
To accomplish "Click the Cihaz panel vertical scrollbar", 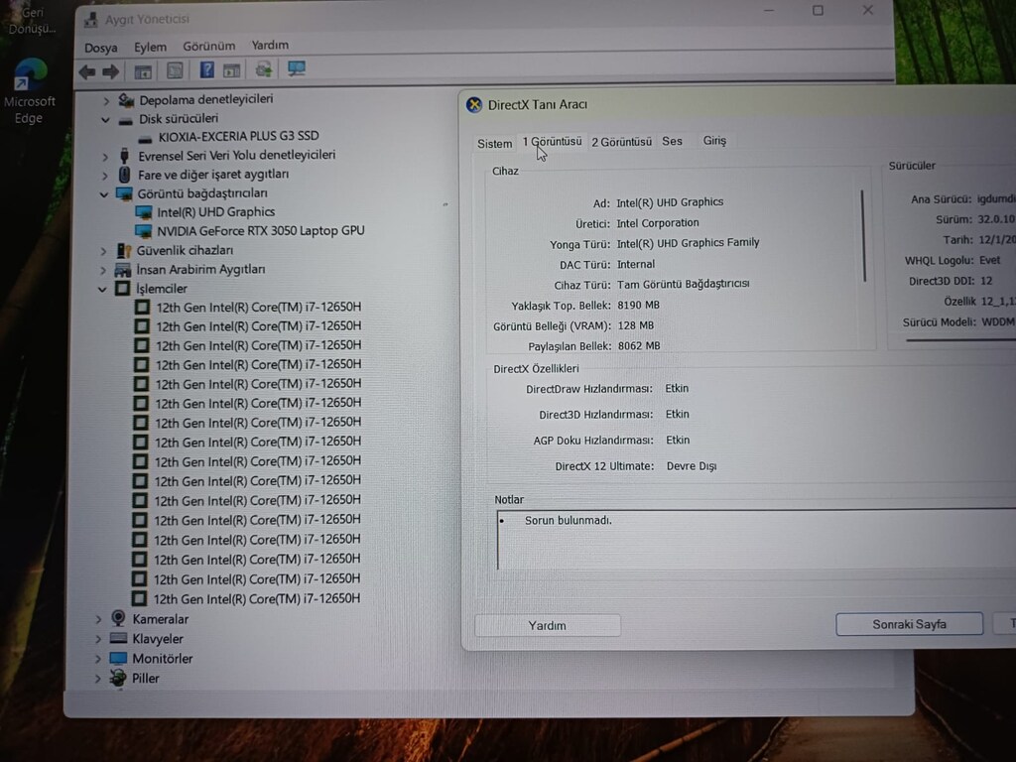I will [x=864, y=236].
